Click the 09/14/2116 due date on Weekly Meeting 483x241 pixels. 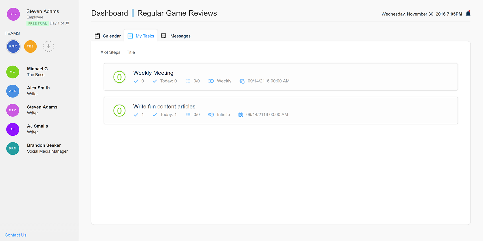[269, 81]
